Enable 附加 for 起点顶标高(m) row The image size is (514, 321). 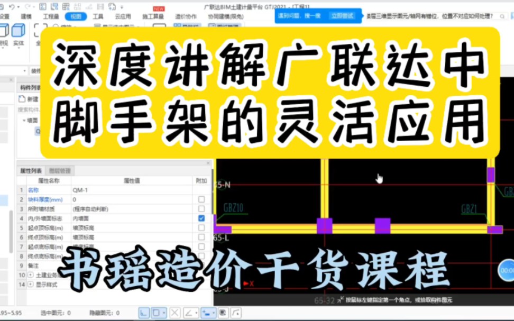point(200,228)
